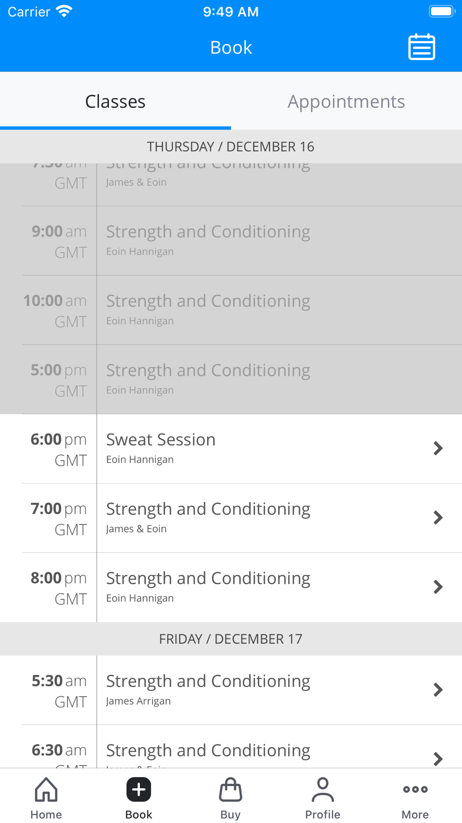The height and width of the screenshot is (823, 462).
Task: Expand the Friday 5:30 am class chevron
Action: point(438,690)
